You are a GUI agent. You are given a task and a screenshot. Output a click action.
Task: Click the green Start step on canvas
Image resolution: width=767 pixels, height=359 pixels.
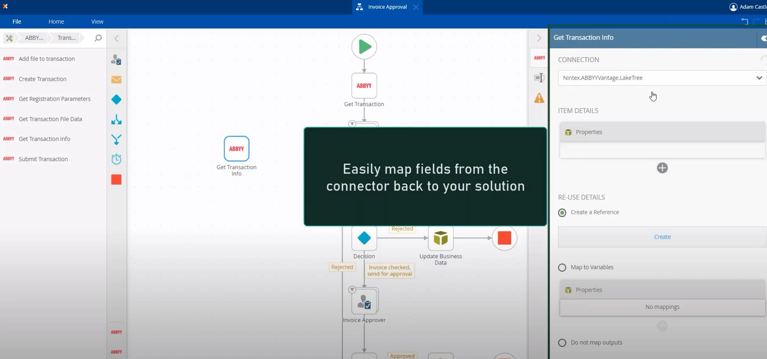pyautogui.click(x=364, y=47)
